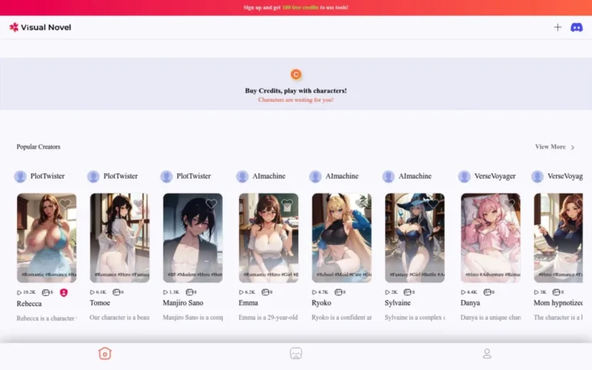
Task: Click the image count icon for Manjiro Sano
Action: click(x=190, y=292)
